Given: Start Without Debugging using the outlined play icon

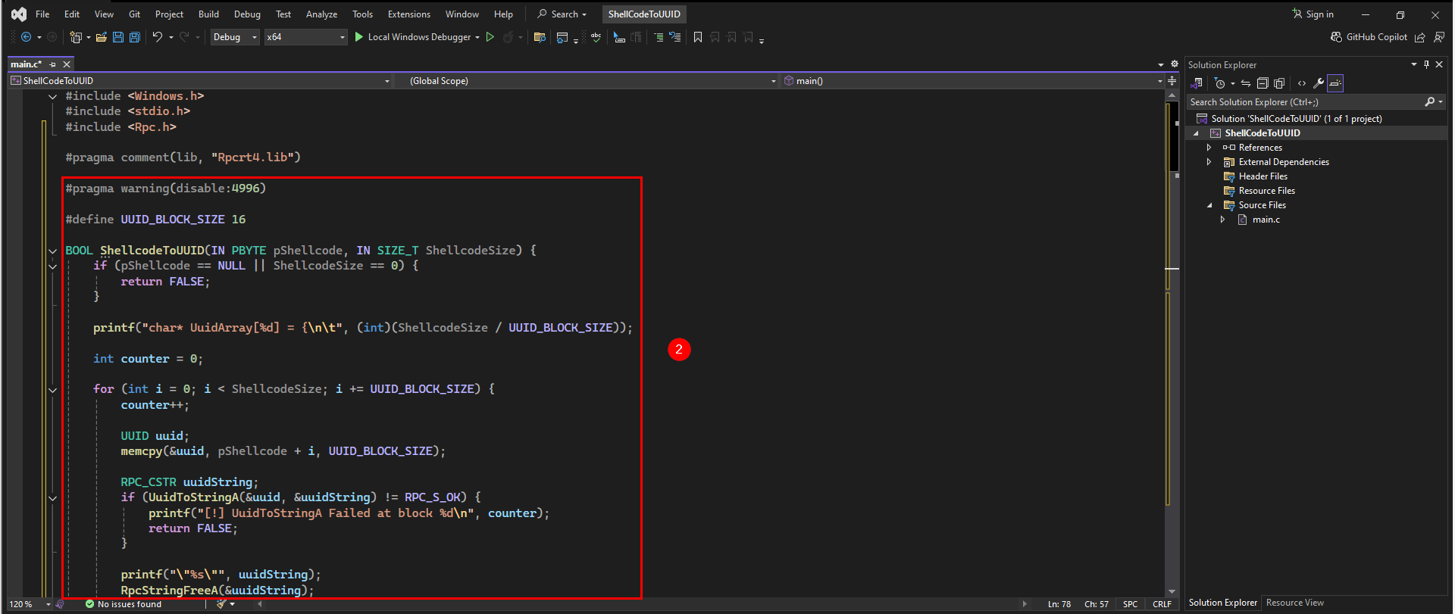Looking at the screenshot, I should coord(490,37).
